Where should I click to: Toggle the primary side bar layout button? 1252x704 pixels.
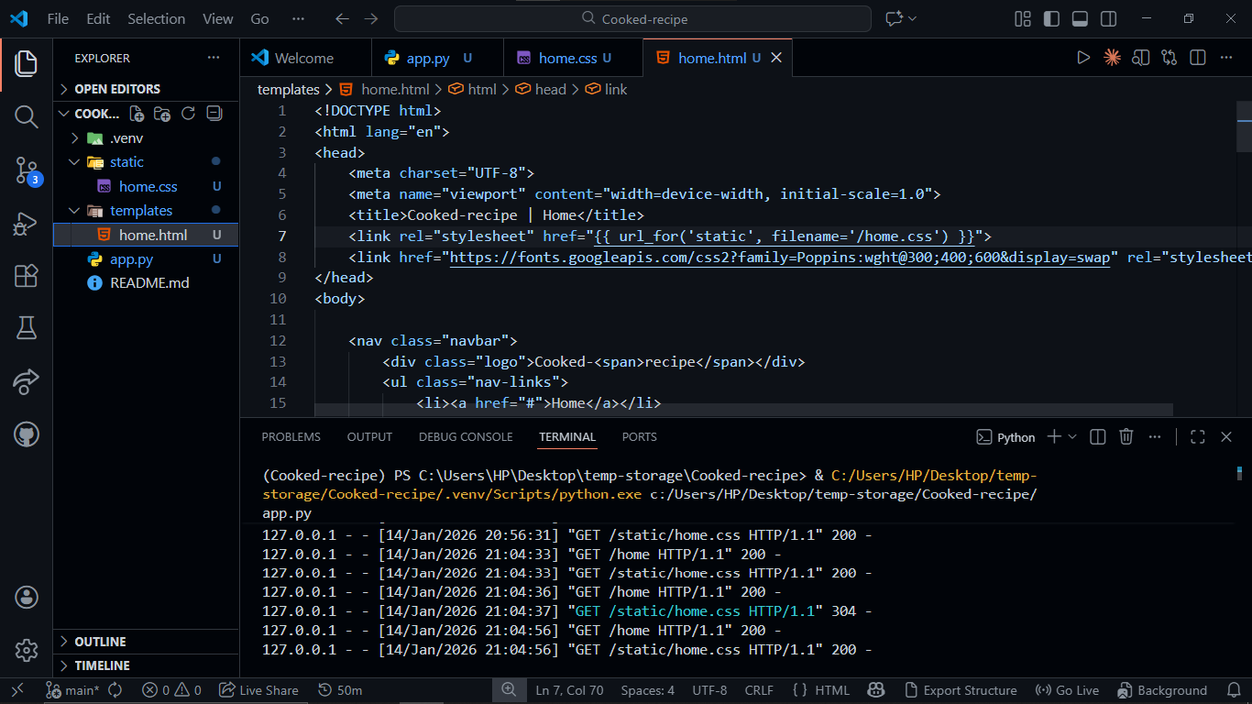click(x=1051, y=19)
